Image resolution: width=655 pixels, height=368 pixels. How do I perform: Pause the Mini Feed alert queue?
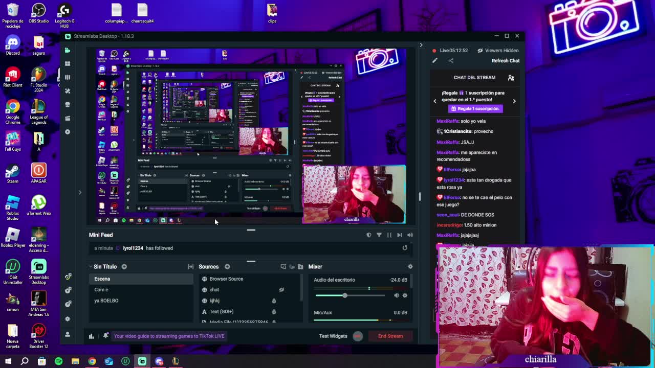[x=389, y=235]
